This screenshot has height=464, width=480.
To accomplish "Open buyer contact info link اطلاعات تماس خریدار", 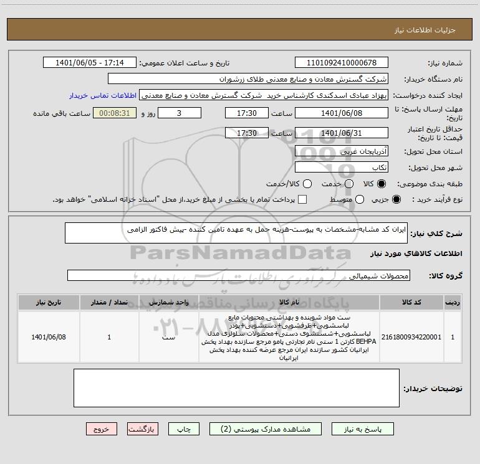I will click(103, 95).
